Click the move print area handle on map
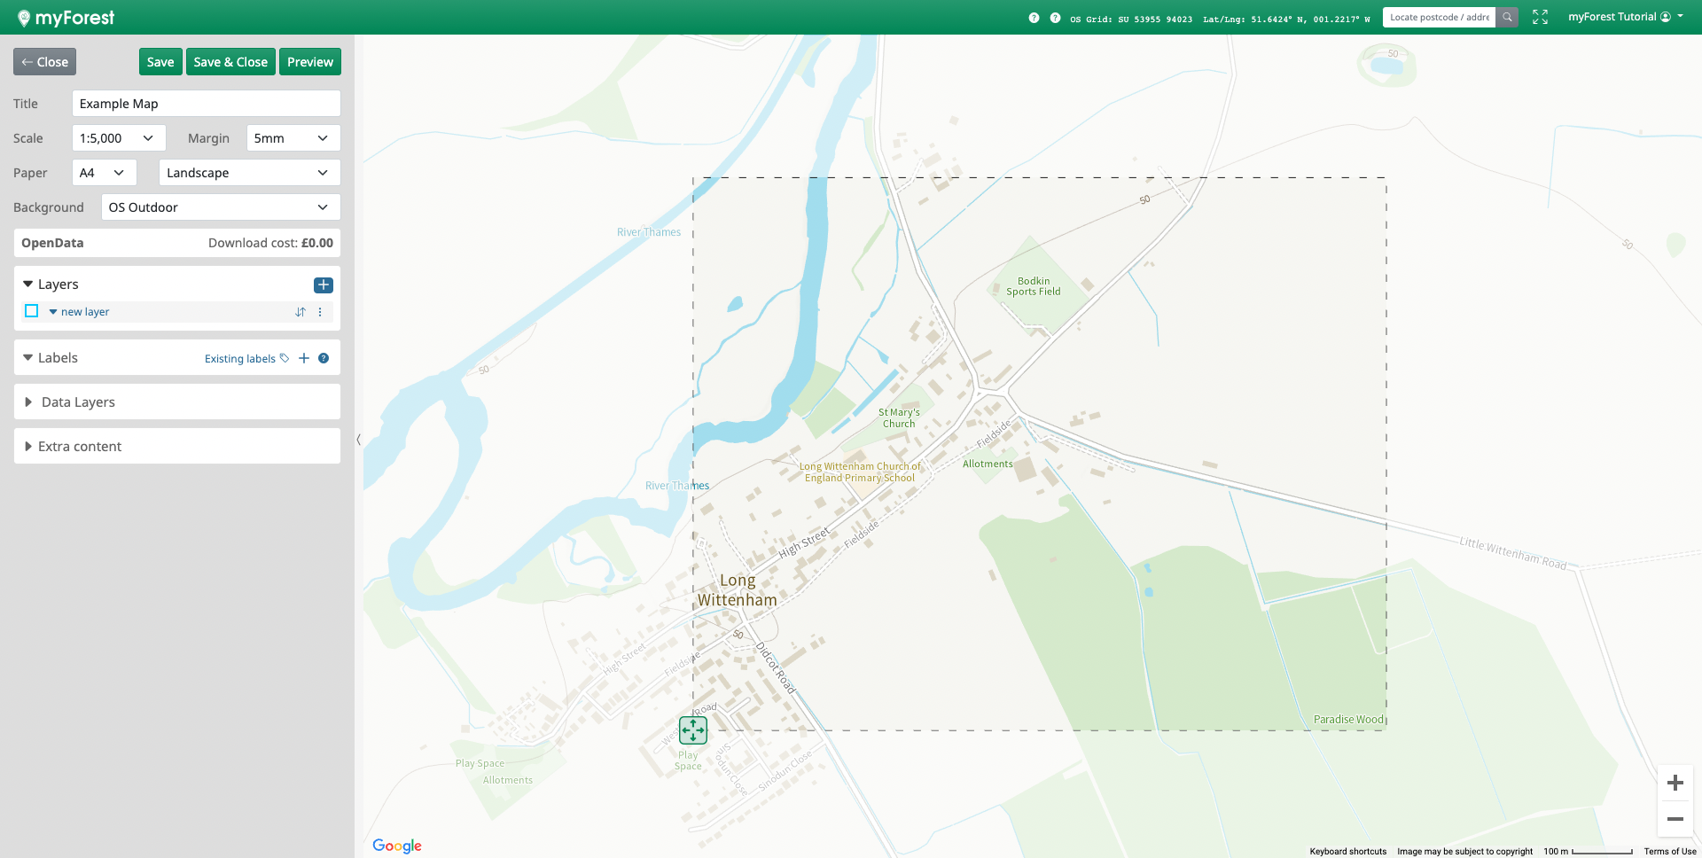 click(x=693, y=730)
